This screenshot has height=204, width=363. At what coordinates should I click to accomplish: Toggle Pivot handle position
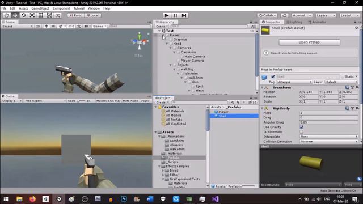click(x=75, y=15)
